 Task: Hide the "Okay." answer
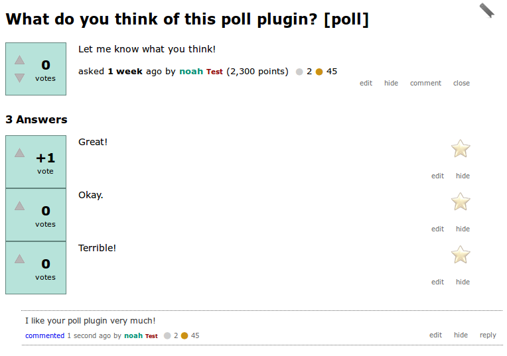click(463, 229)
